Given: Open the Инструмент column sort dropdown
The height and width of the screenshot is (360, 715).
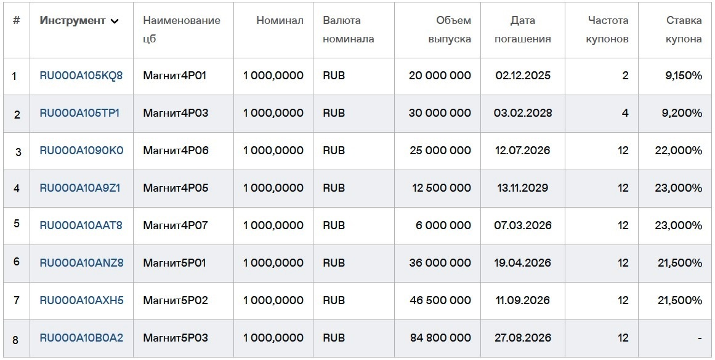Looking at the screenshot, I should point(115,20).
